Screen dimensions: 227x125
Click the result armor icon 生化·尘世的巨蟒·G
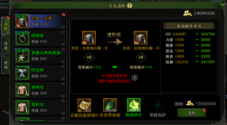tap(141, 38)
